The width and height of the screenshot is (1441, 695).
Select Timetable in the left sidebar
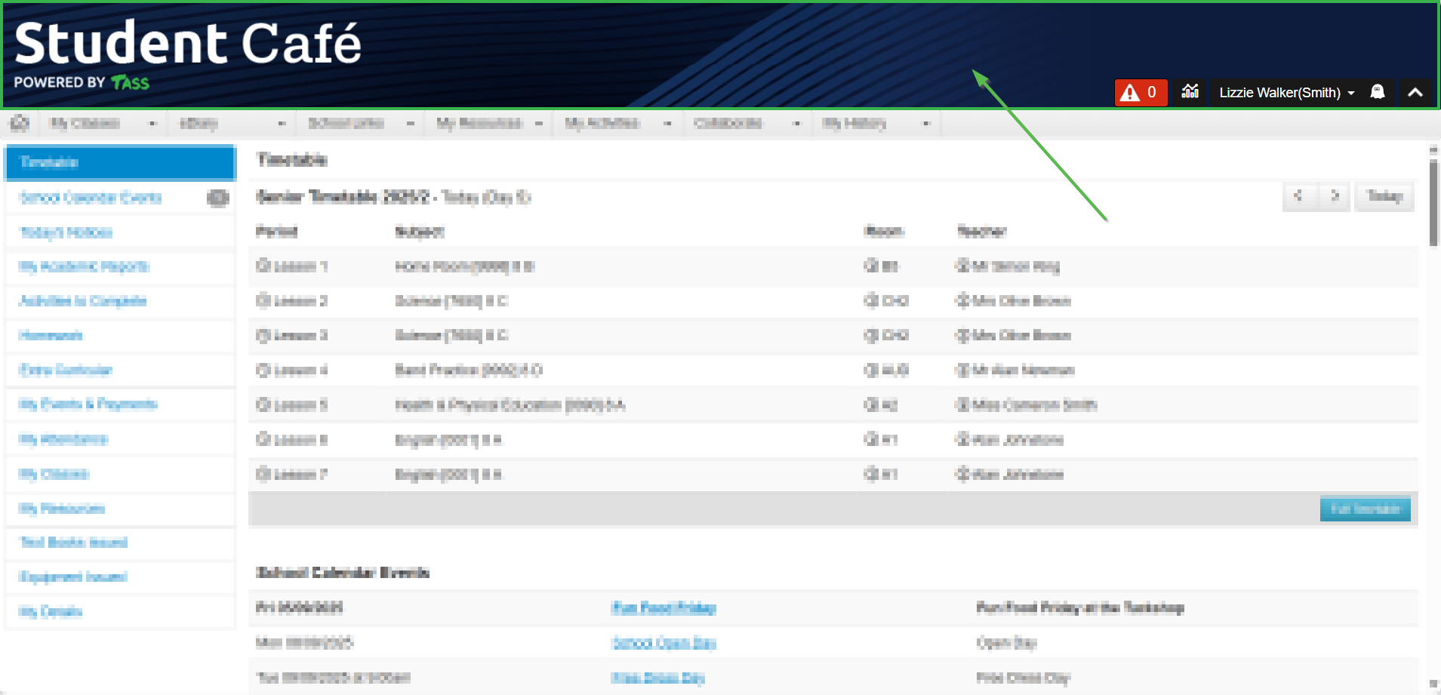coord(120,163)
